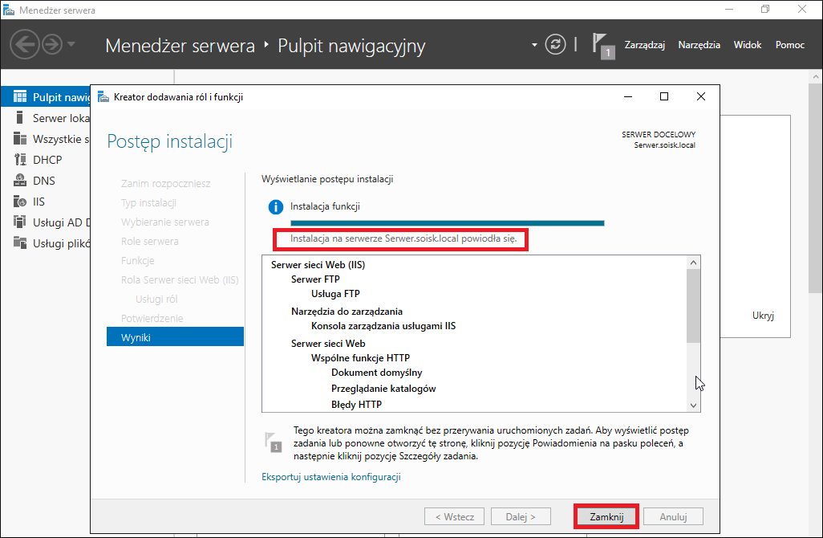Click the back navigation arrow icon
Image resolution: width=823 pixels, height=538 pixels.
pos(25,44)
